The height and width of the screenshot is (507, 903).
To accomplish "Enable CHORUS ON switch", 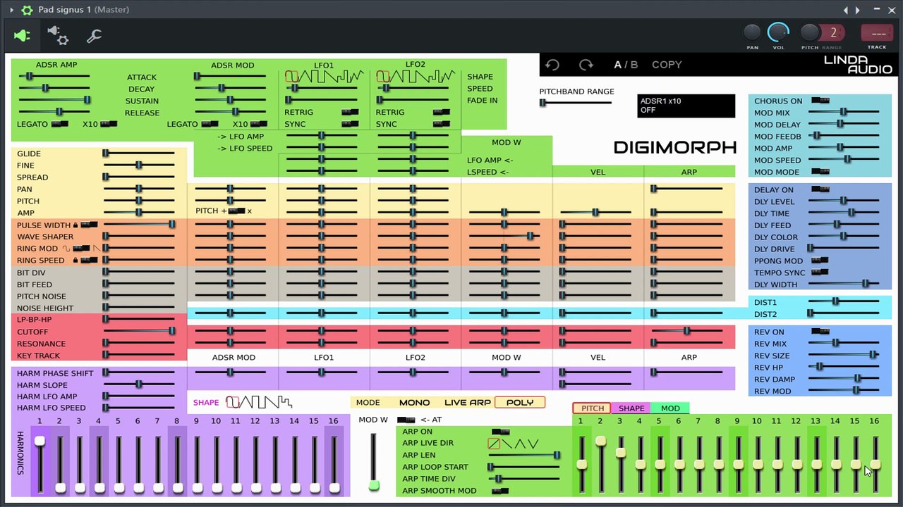I will 820,101.
